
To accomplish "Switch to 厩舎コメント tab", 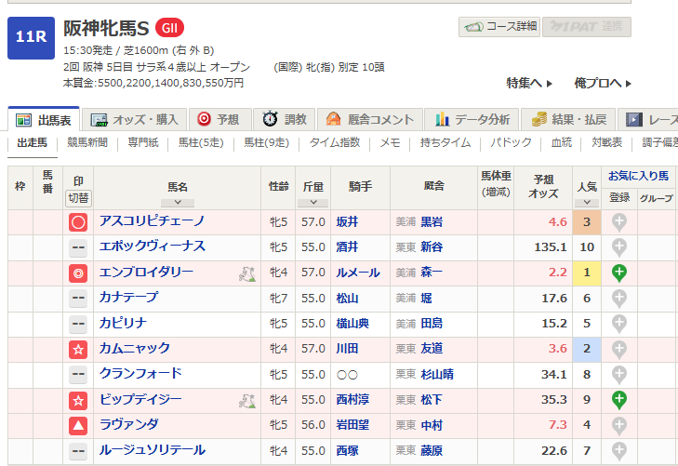I will pos(370,119).
